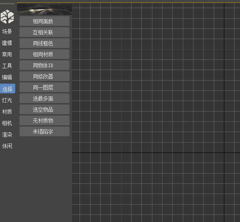Open the 材质 sidebar tab
This screenshot has height=222, width=240.
click(7, 112)
